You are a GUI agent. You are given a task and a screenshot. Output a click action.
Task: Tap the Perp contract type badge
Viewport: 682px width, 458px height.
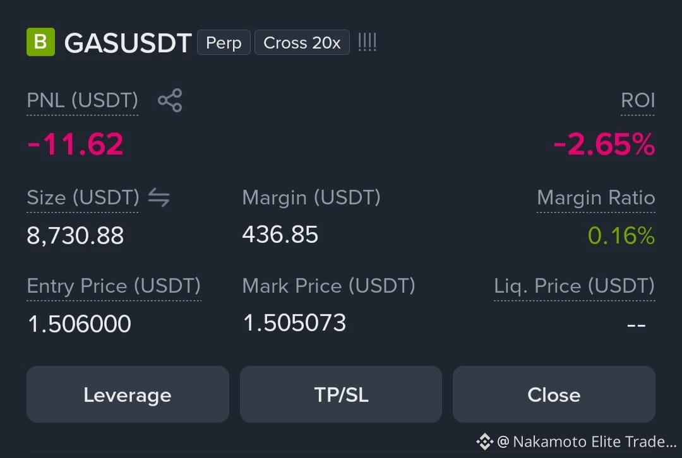224,43
